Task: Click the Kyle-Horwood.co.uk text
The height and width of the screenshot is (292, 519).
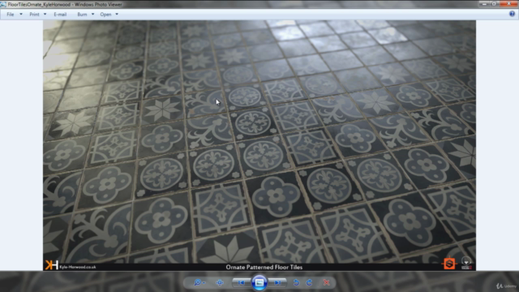Action: [78, 267]
